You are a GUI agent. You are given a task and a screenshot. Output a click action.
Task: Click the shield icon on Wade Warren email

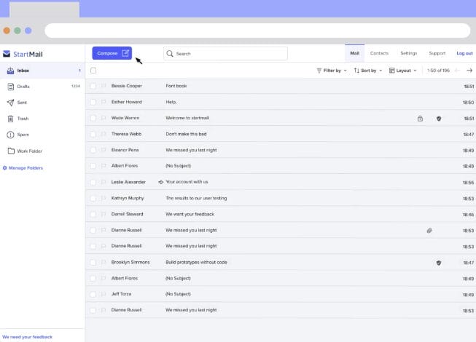point(439,119)
